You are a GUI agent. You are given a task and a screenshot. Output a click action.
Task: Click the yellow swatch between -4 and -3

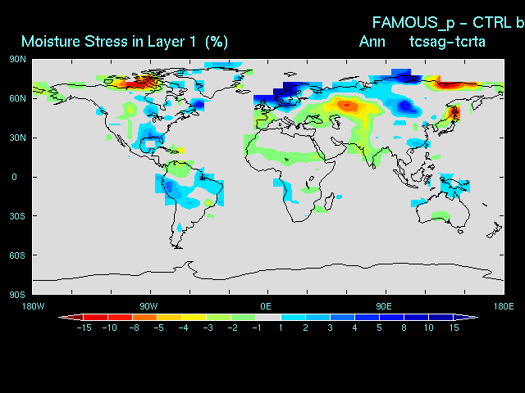pyautogui.click(x=194, y=317)
